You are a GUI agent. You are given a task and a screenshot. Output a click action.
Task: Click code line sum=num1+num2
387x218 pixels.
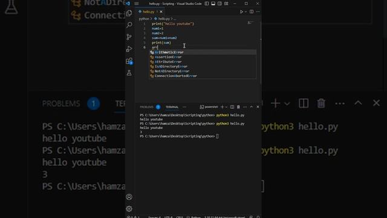[164, 38]
